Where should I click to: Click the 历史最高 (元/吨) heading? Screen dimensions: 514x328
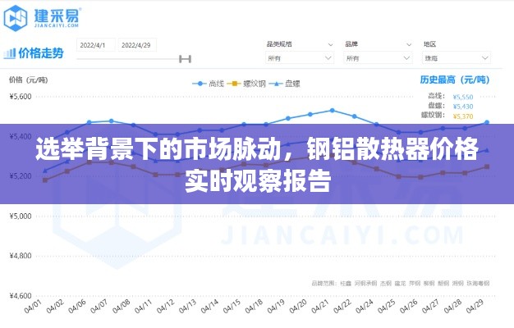454,80
